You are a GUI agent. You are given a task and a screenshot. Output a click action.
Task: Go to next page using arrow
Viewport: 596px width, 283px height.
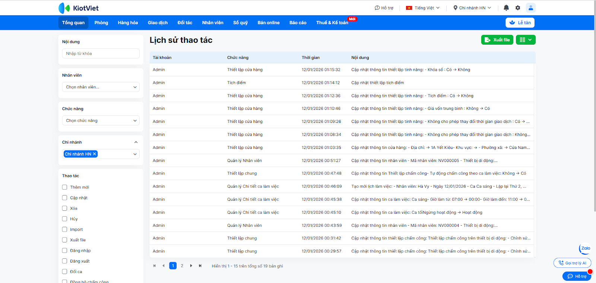pyautogui.click(x=191, y=266)
